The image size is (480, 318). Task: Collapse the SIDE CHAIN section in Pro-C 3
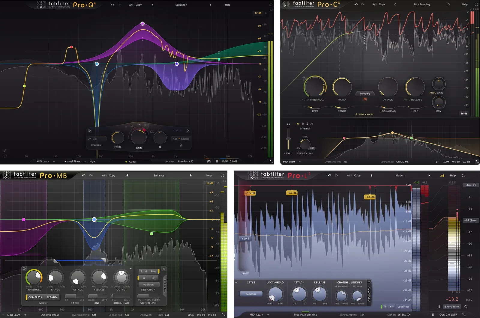pyautogui.click(x=364, y=114)
